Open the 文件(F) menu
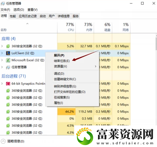 pyautogui.click(x=5, y=10)
